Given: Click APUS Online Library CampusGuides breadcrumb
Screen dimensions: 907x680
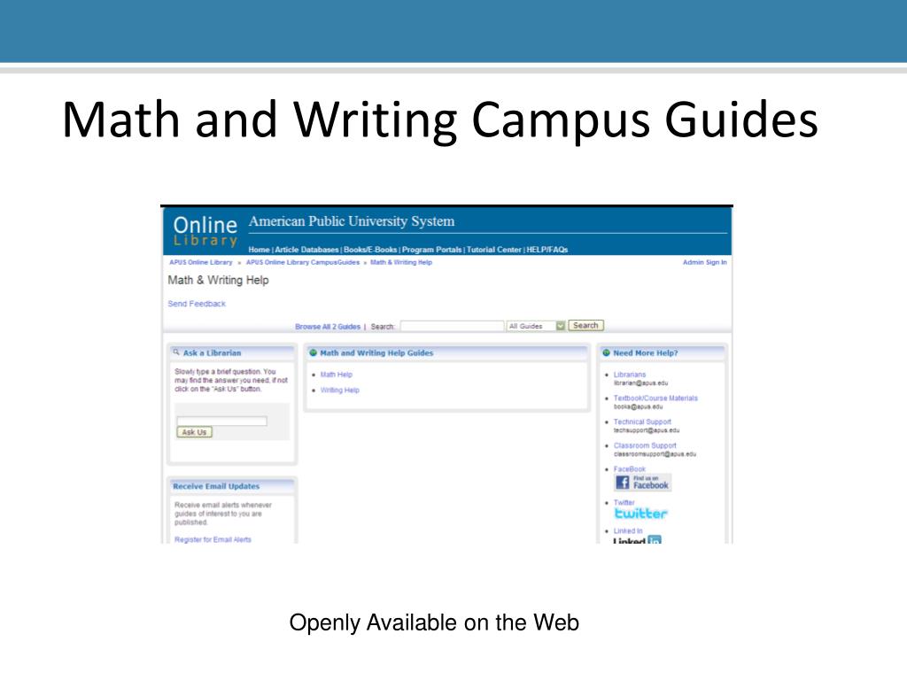Looking at the screenshot, I should tap(303, 262).
